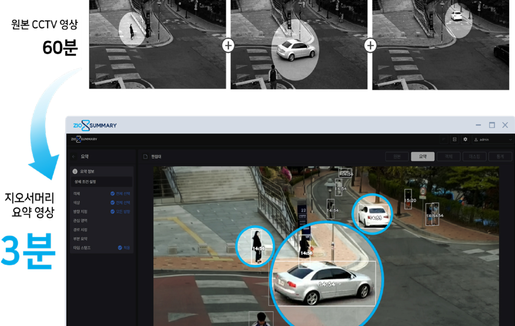Toggle 색상 전체 선택 checkbox
This screenshot has height=326, width=515.
coord(112,203)
